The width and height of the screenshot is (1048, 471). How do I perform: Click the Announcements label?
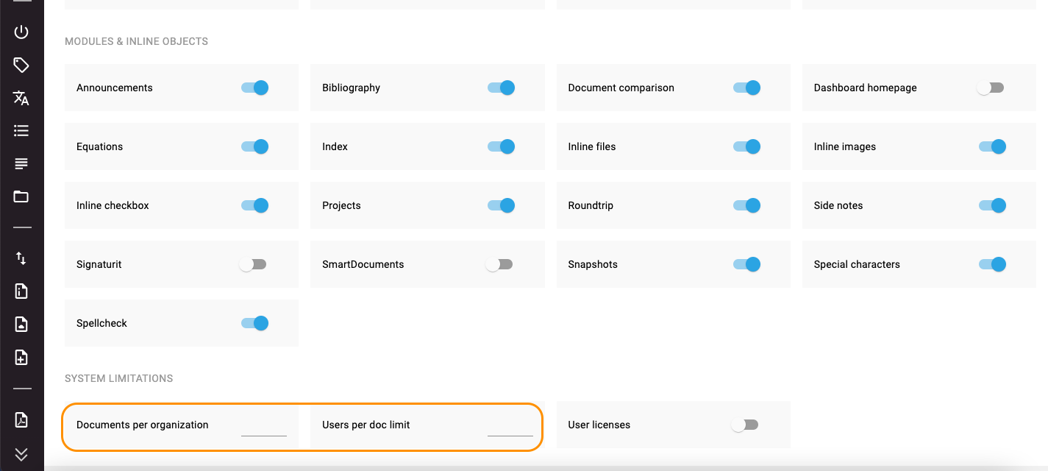coord(115,88)
